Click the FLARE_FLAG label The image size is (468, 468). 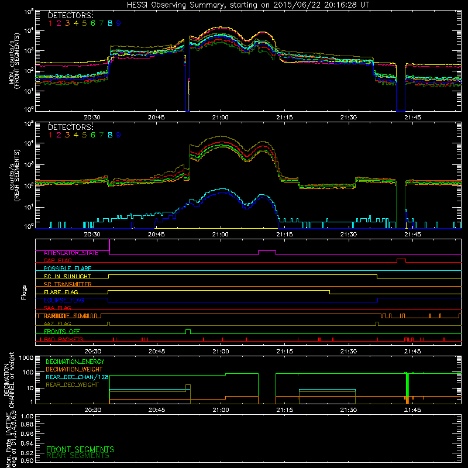[61, 292]
